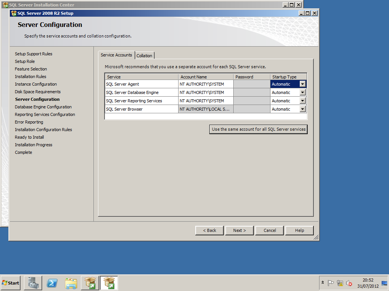Select the Account Name cell for SQL Server Reporting Services
The width and height of the screenshot is (389, 291).
pos(206,101)
